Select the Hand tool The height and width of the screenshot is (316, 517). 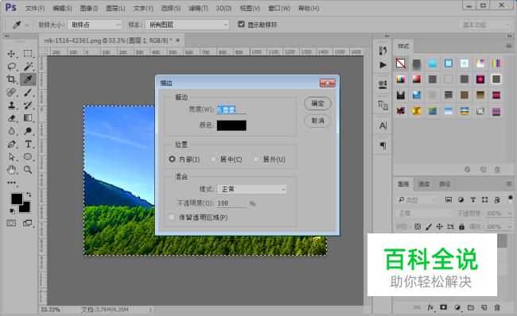point(11,170)
